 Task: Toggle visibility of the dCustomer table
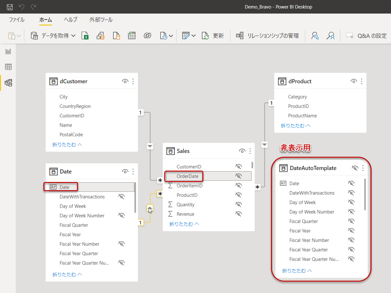pos(125,81)
